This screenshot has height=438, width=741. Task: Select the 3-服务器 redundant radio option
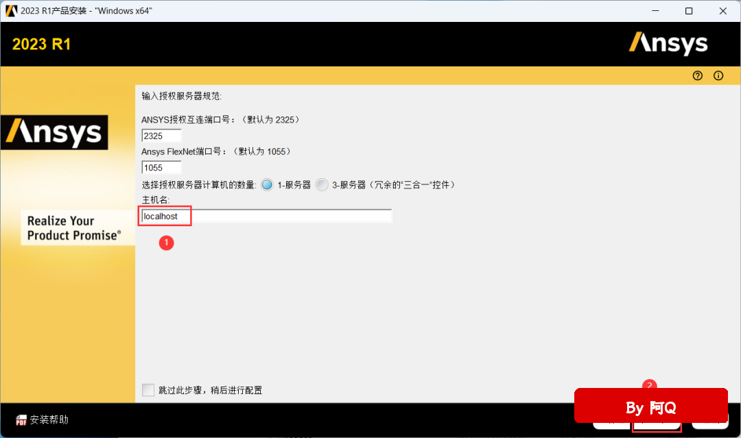click(x=322, y=184)
